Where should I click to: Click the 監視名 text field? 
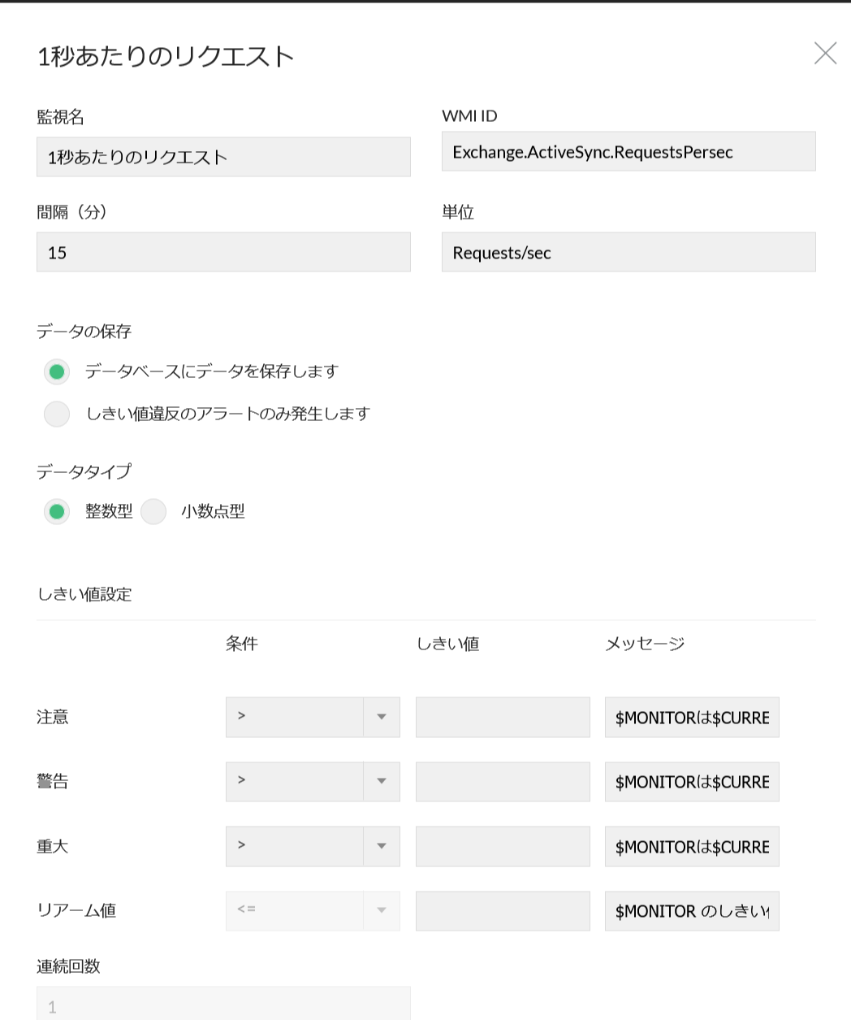223,157
